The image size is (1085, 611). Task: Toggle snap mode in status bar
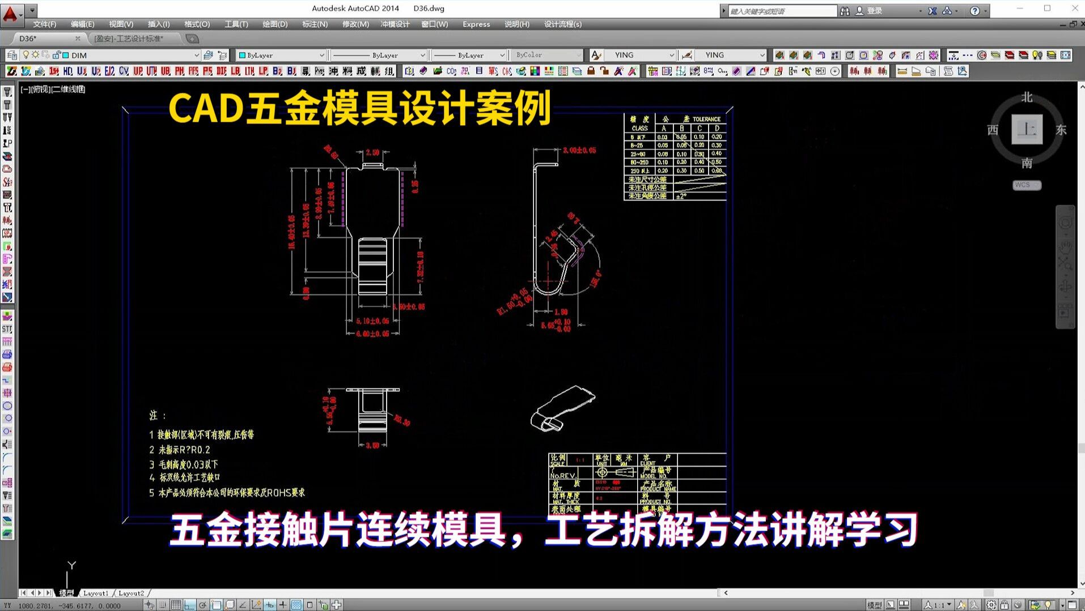pos(163,605)
